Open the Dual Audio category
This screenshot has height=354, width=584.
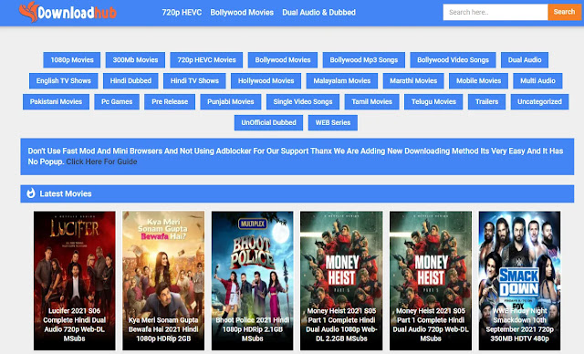tap(525, 60)
